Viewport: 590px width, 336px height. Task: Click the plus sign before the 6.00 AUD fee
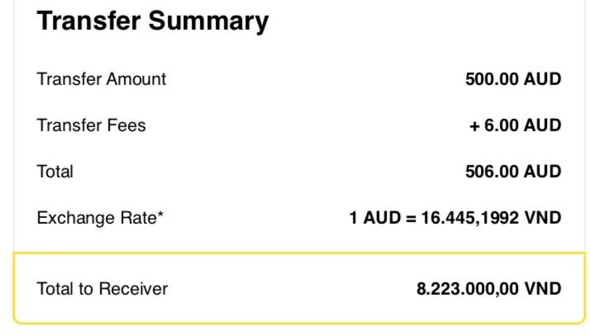pyautogui.click(x=475, y=125)
